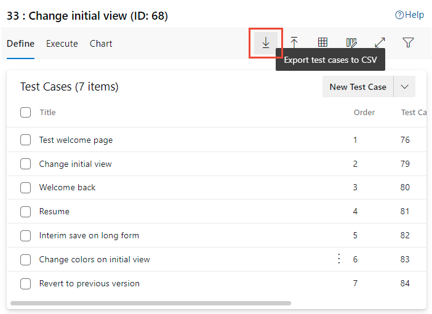Image resolution: width=432 pixels, height=314 pixels.
Task: Click test case ID 83
Action: point(405,259)
